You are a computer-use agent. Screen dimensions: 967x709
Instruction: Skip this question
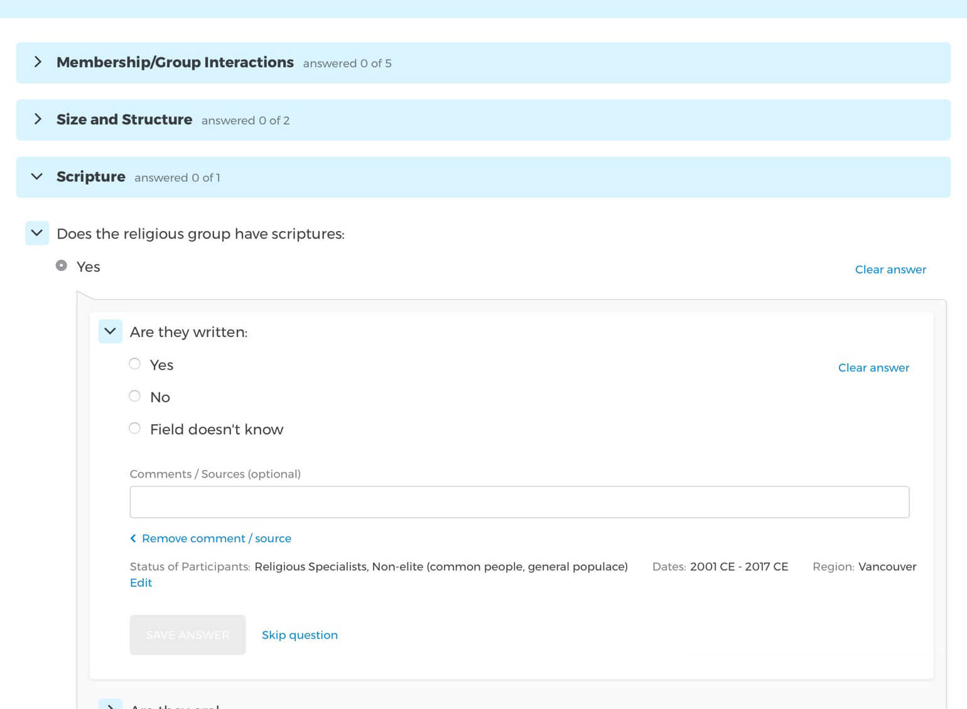point(300,635)
